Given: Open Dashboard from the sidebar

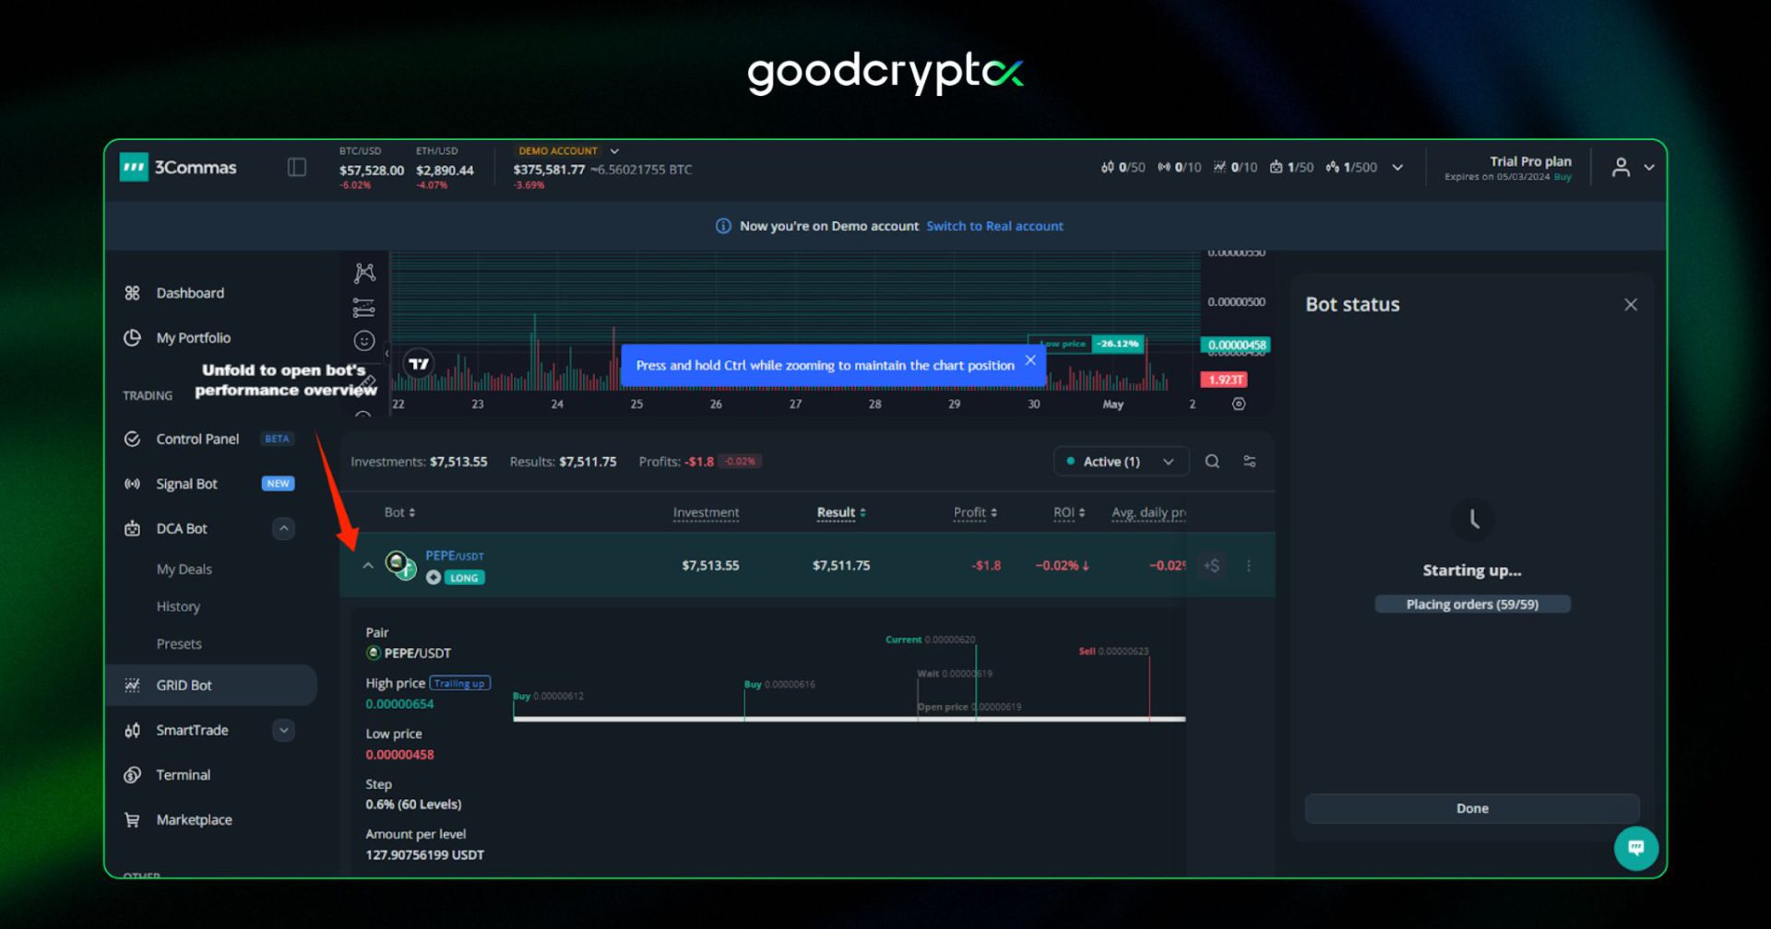Looking at the screenshot, I should point(190,293).
